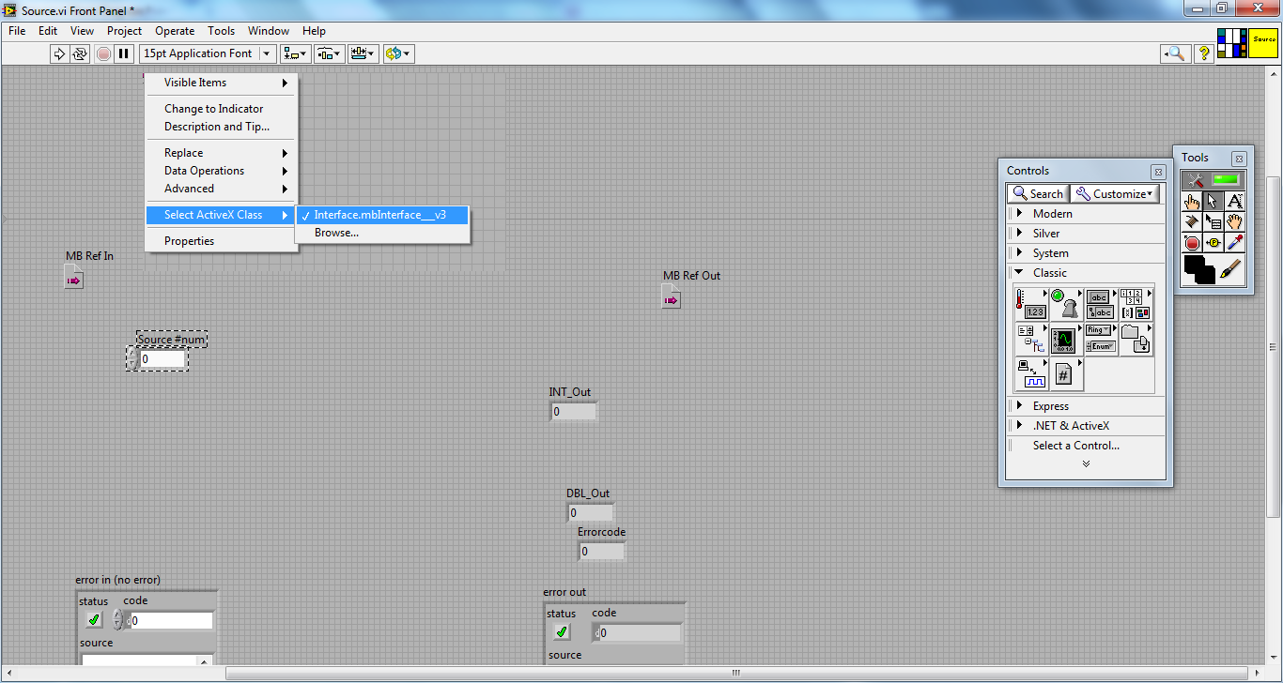Select the Operate Value hand tool
The image size is (1283, 683).
(1192, 200)
